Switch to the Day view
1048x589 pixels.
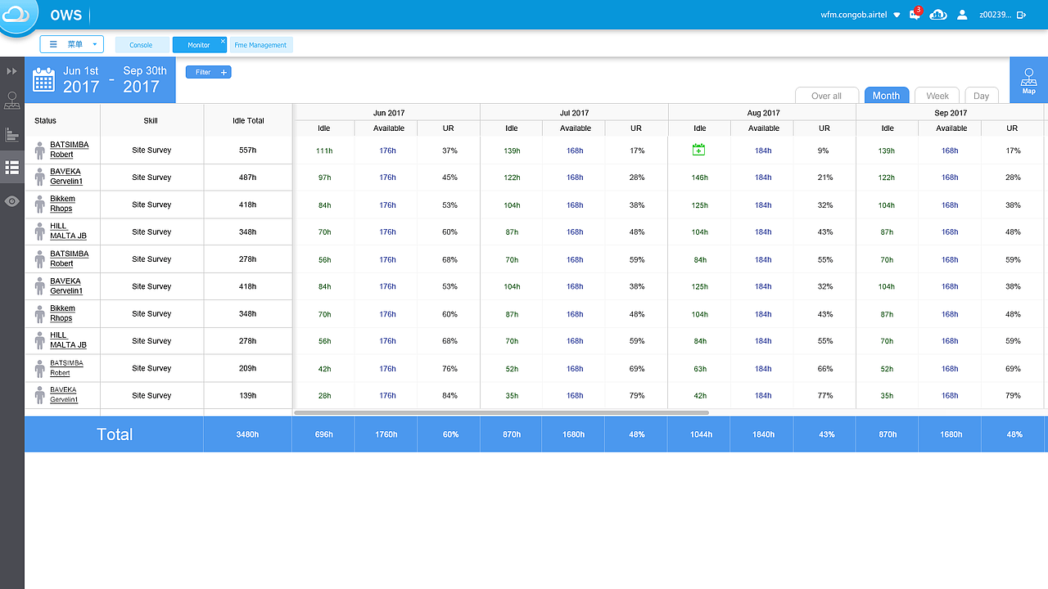(982, 96)
